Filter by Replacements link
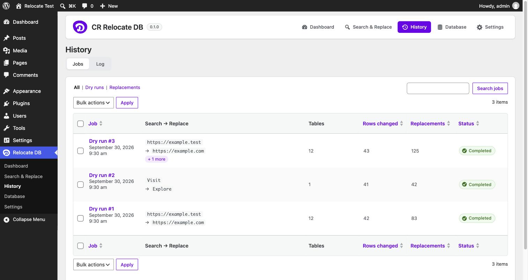This screenshot has height=280, width=528. click(x=125, y=87)
